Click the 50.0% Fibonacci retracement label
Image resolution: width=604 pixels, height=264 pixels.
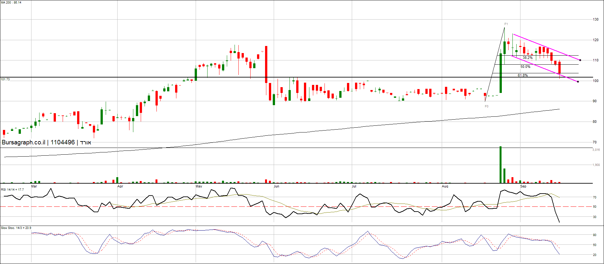(525, 67)
